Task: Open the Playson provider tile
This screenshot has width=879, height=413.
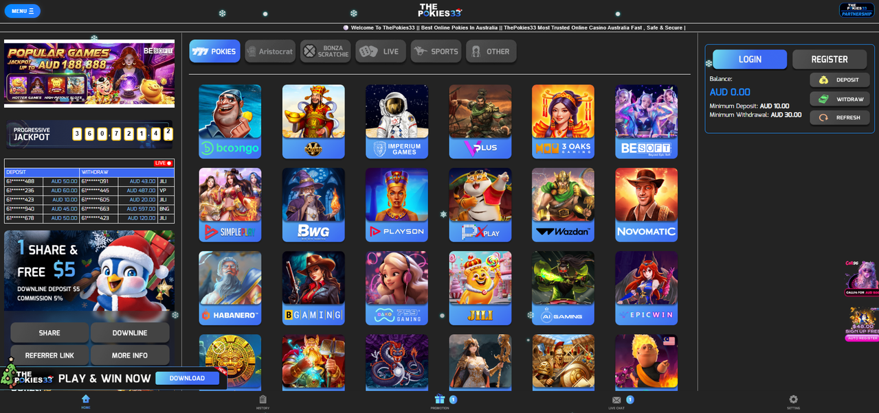Action: point(397,205)
